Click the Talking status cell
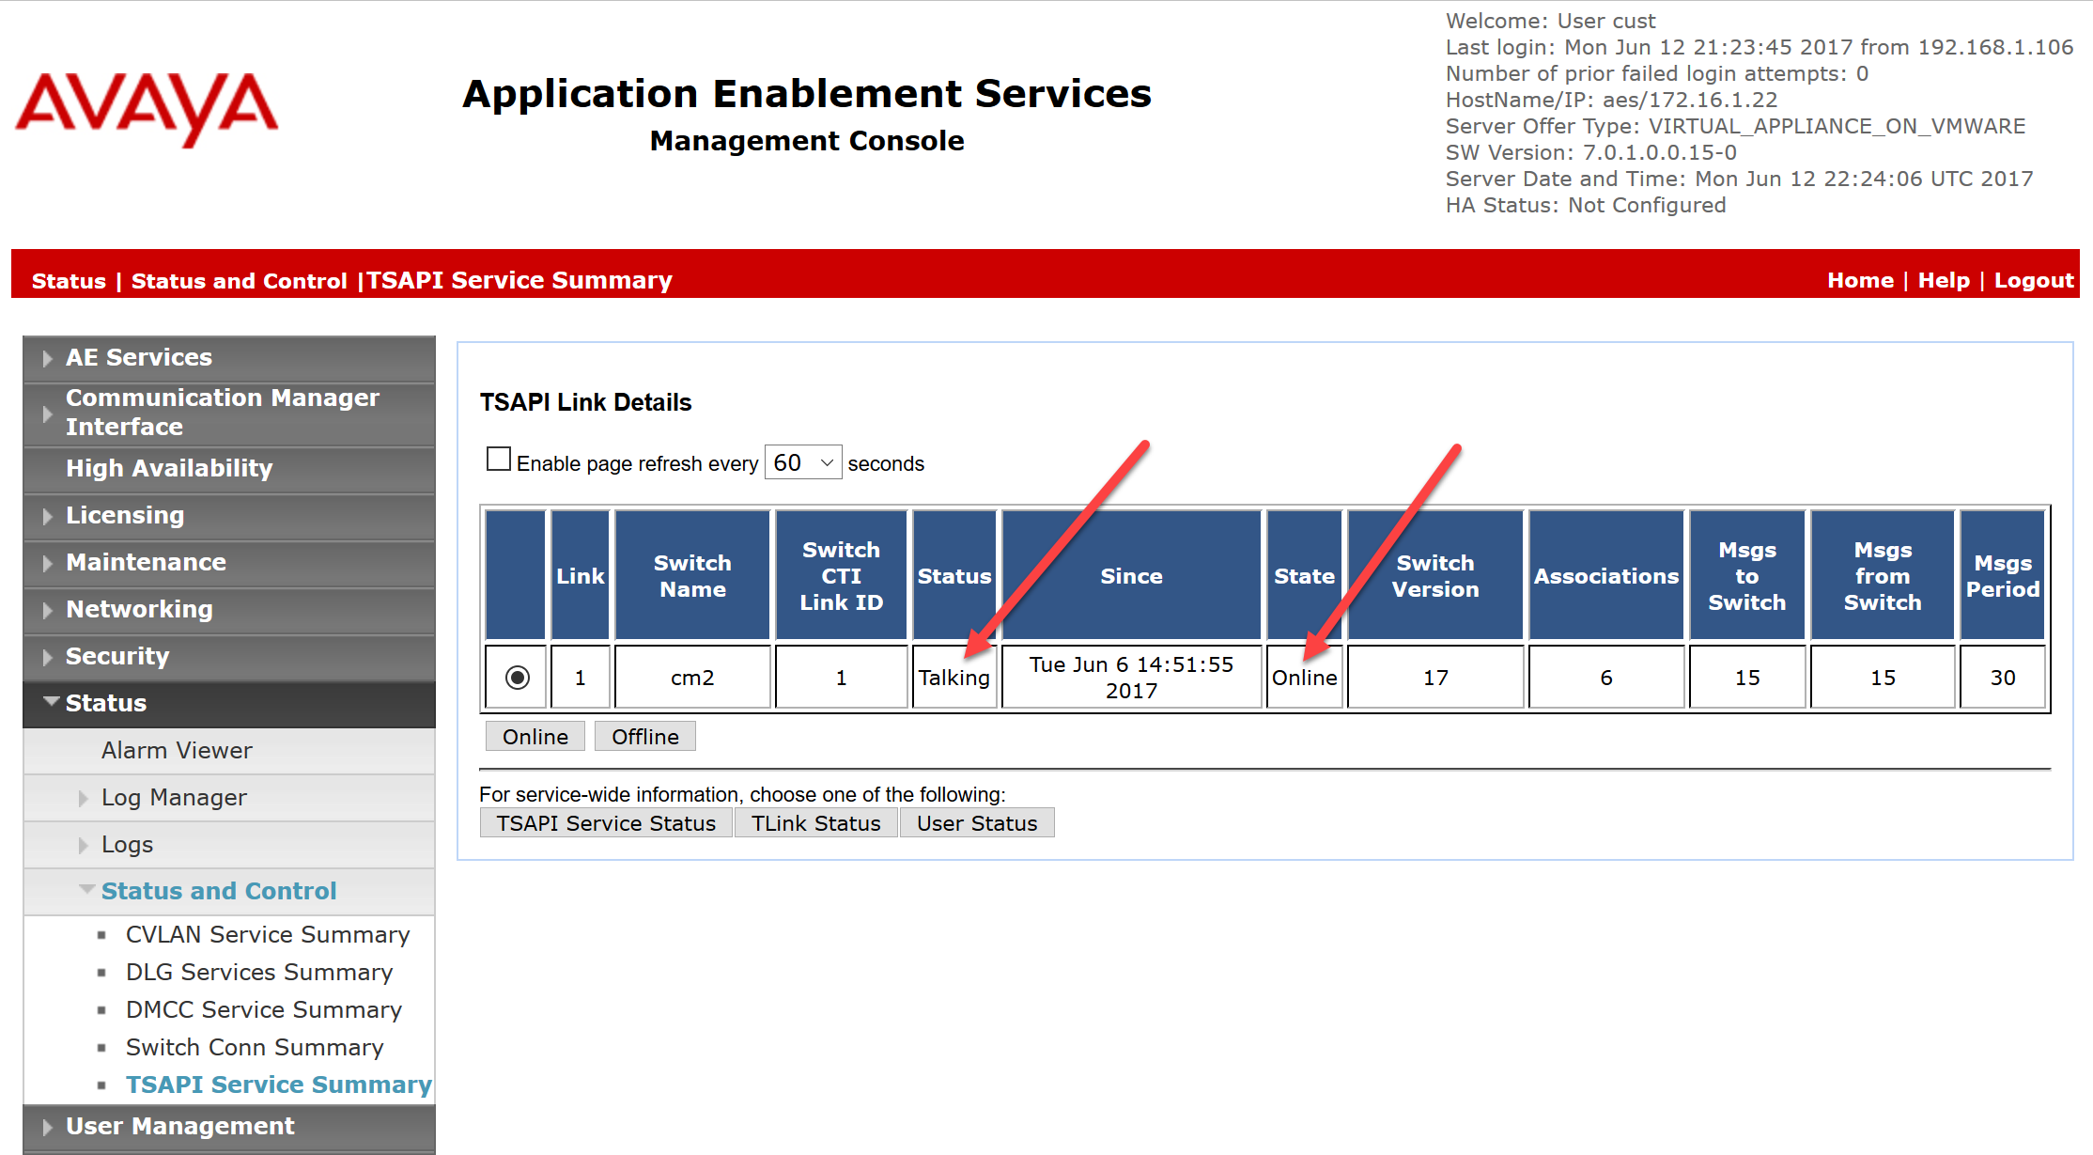This screenshot has height=1155, width=2093. (953, 678)
